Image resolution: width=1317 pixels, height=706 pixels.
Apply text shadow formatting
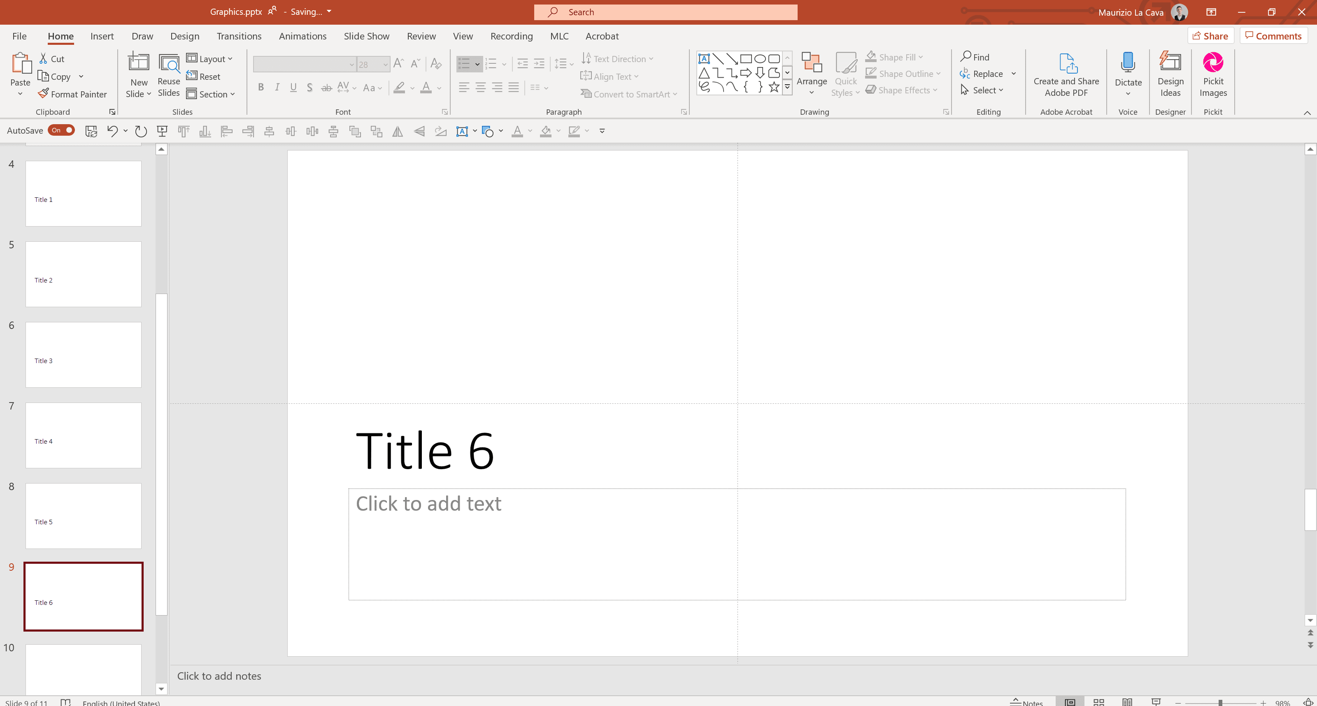point(309,88)
